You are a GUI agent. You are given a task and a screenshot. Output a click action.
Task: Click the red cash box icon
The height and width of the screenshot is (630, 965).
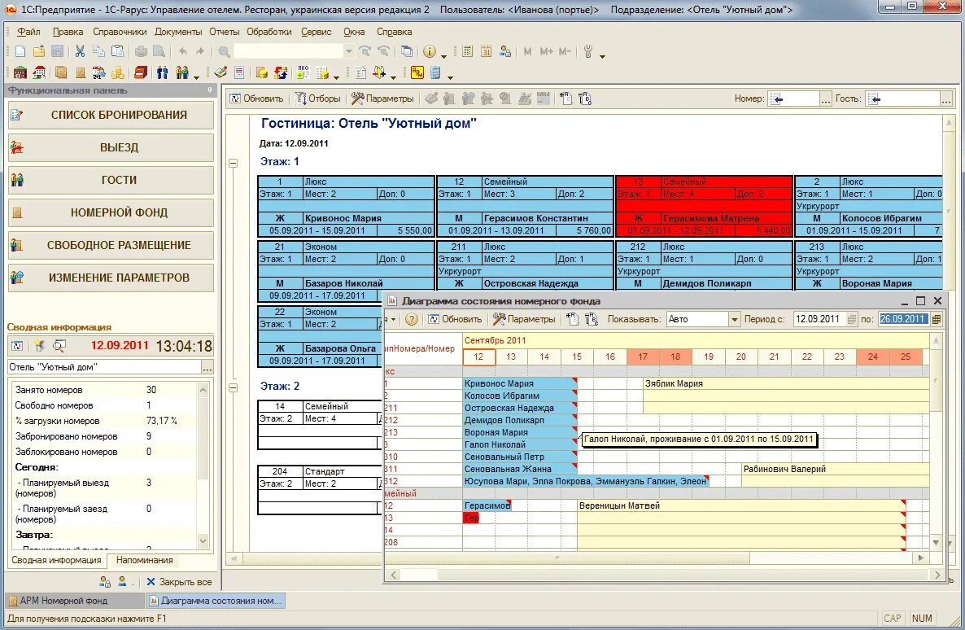click(141, 72)
